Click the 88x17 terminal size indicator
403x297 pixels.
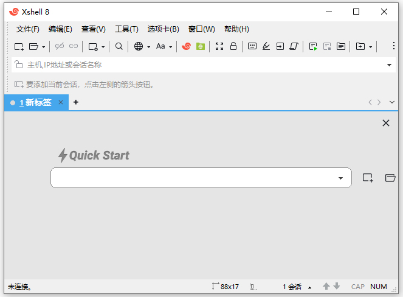(x=226, y=287)
